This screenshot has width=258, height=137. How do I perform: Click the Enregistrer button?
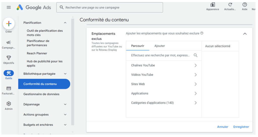[241, 127]
